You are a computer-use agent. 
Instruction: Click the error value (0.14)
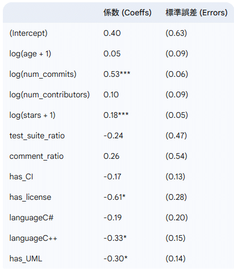coord(175,258)
